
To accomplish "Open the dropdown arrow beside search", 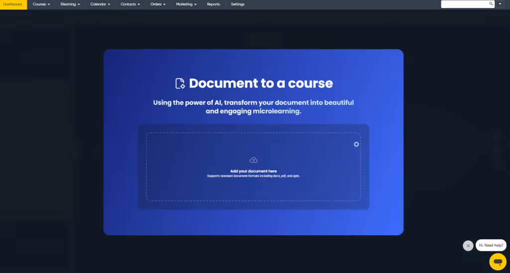I will point(500,4).
